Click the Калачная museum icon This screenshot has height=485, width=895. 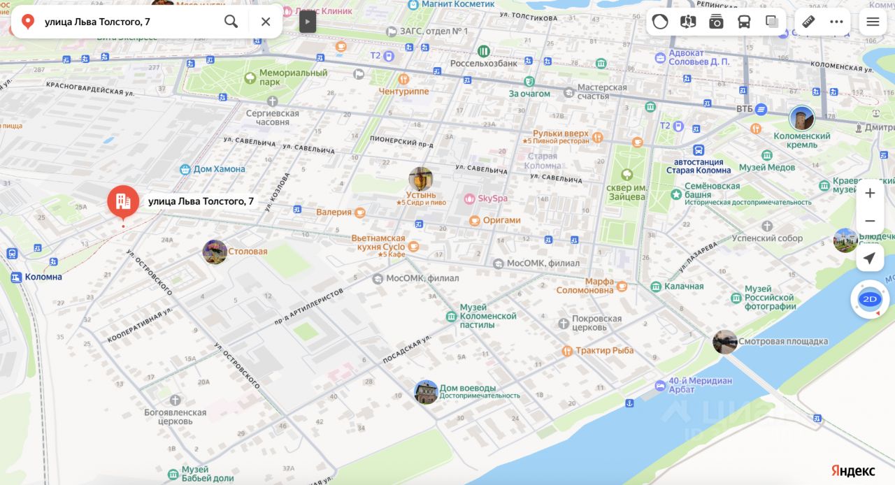(656, 287)
